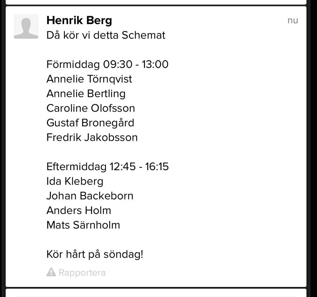The height and width of the screenshot is (297, 317).
Task: Select the Förmiddag 09:30 - 13:00 heading
Action: point(107,64)
